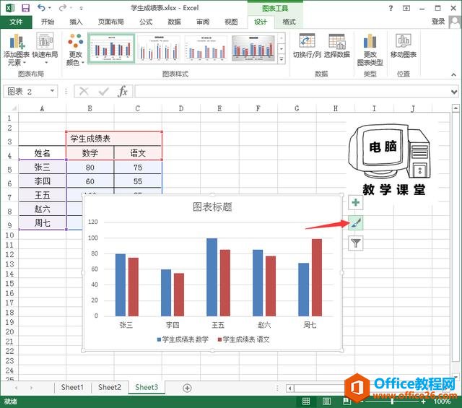Image resolution: width=462 pixels, height=408 pixels.
Task: Switch to Sheet1 tab
Action: point(72,387)
